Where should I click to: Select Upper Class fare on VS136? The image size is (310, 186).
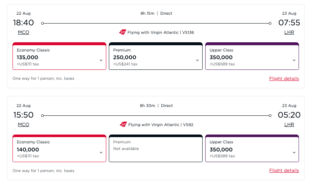[x=247, y=57]
